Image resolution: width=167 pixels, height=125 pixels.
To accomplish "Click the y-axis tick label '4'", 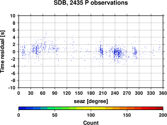I will (x=14, y=37).
